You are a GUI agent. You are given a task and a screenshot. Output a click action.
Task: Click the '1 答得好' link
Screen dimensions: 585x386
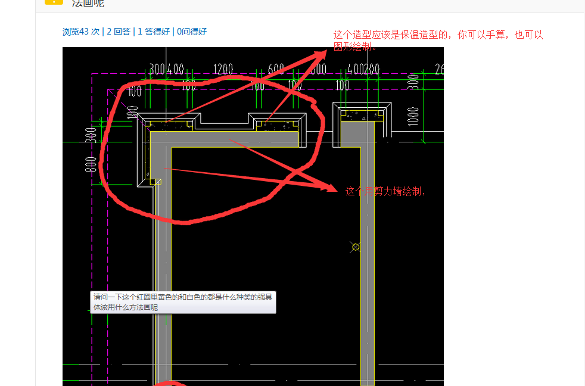154,32
